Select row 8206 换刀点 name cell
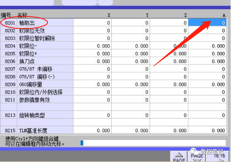The width and height of the screenshot is (231, 162). click(45, 61)
